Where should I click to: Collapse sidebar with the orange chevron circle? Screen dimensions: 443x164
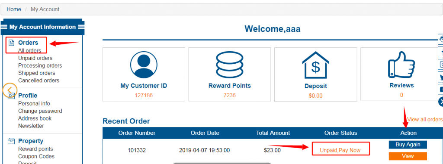(x=10, y=90)
